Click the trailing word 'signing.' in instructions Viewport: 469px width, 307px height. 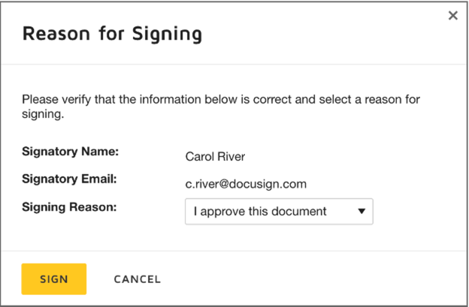pyautogui.click(x=44, y=116)
